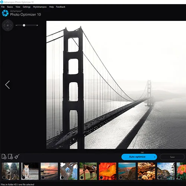Click the center dot of the navigation pad
This screenshot has height=186, width=186.
click(x=8, y=25)
